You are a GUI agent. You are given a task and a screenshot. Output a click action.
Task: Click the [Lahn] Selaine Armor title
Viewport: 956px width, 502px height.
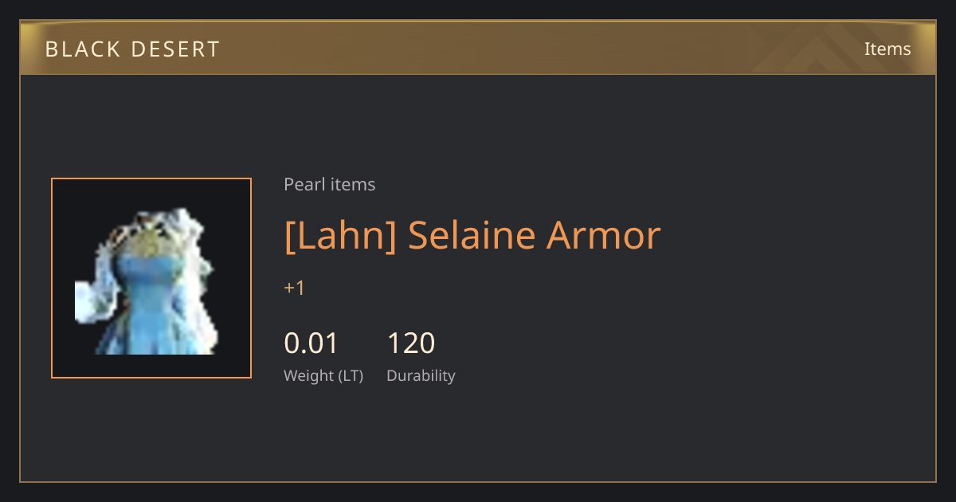472,235
